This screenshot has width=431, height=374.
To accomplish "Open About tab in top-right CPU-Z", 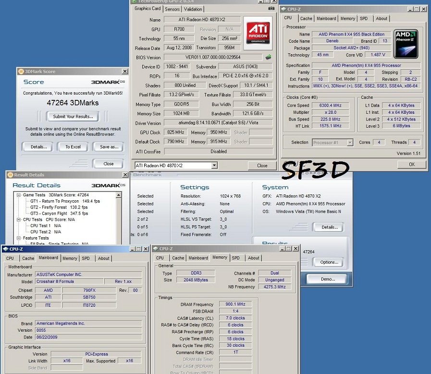I will click(x=382, y=18).
